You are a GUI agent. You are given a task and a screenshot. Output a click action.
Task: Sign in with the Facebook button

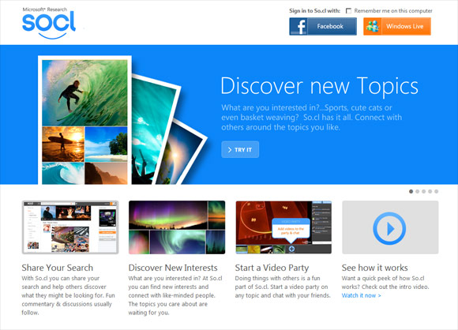(323, 26)
